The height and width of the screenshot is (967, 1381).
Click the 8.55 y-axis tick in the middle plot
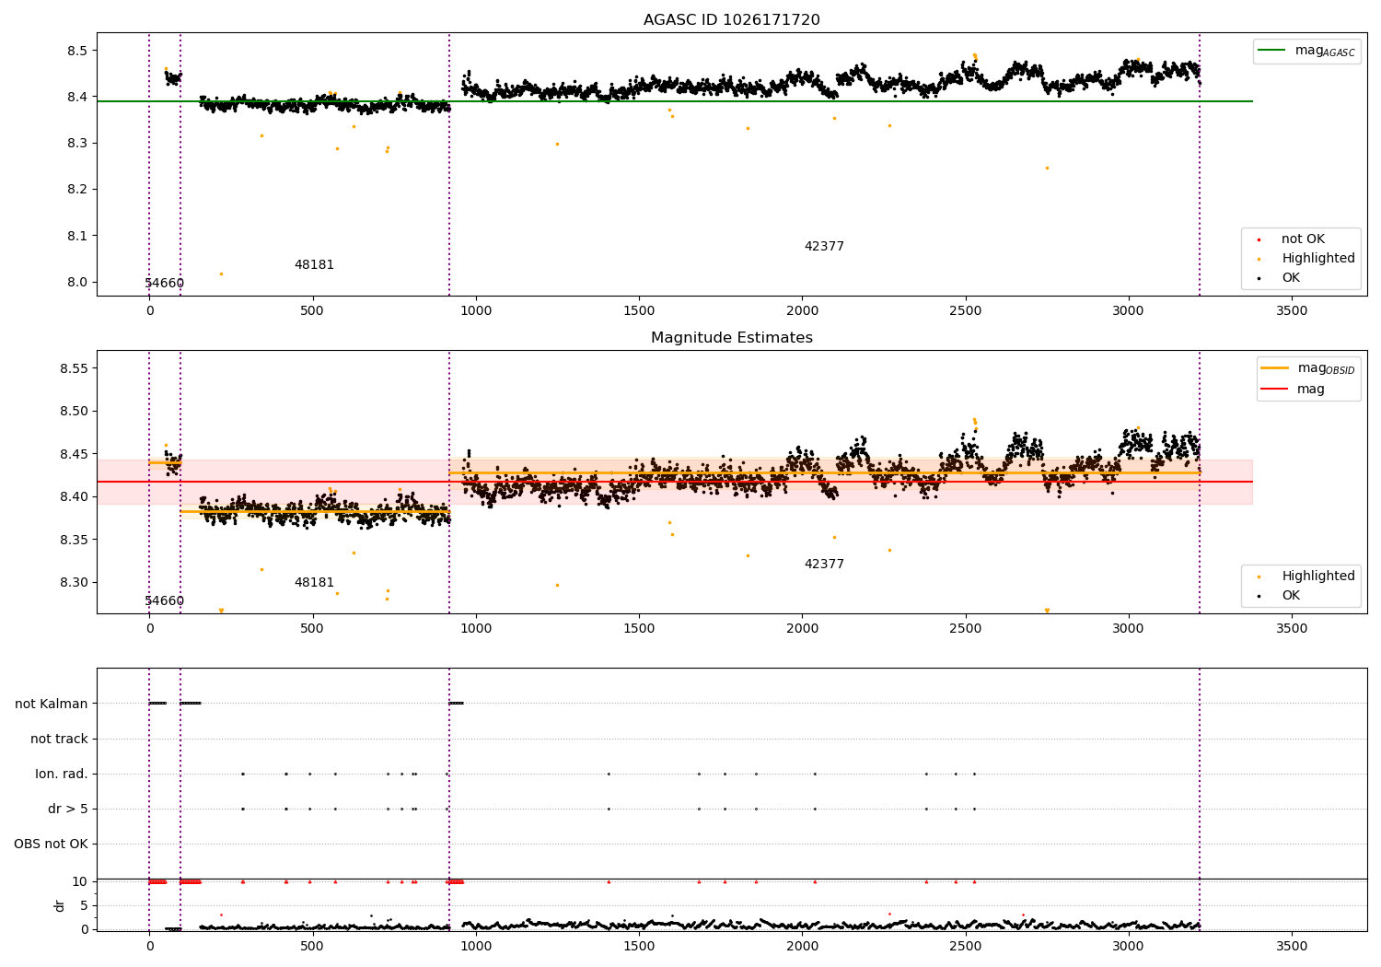click(73, 368)
